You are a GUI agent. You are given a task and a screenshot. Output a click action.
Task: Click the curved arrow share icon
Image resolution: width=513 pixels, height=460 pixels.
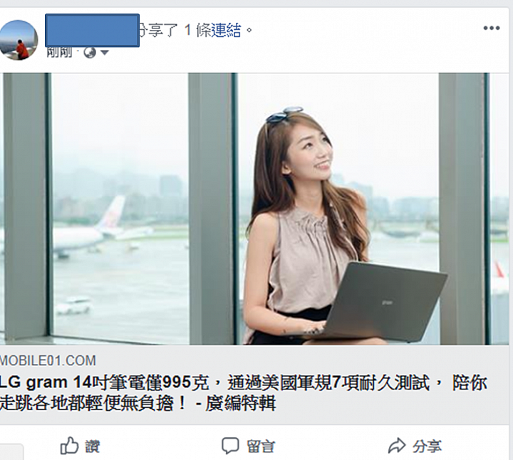(397, 446)
